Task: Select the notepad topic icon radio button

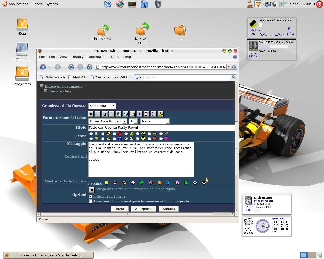Action: (91, 134)
